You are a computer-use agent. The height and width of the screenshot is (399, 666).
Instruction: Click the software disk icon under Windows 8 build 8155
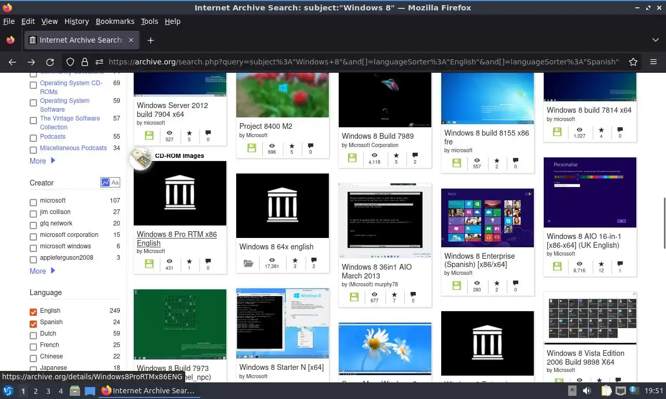point(457,163)
